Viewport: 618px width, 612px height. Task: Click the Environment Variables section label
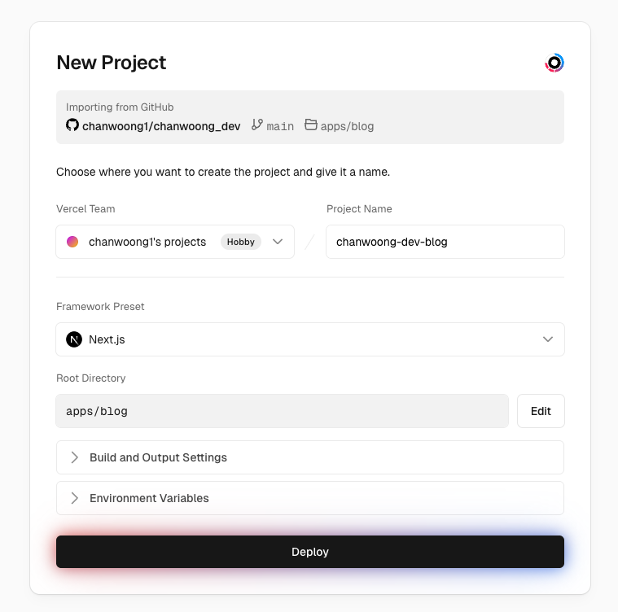tap(149, 498)
